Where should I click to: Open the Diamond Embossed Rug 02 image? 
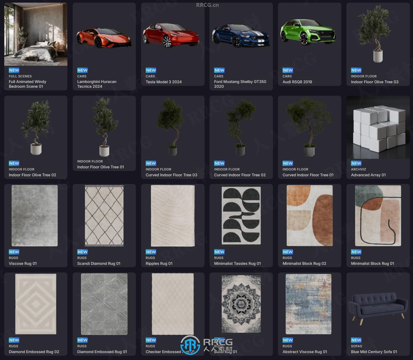click(x=36, y=304)
